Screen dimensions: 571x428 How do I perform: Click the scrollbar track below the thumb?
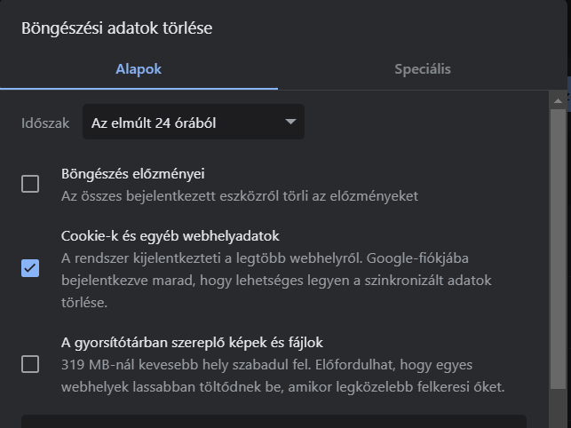click(x=558, y=408)
